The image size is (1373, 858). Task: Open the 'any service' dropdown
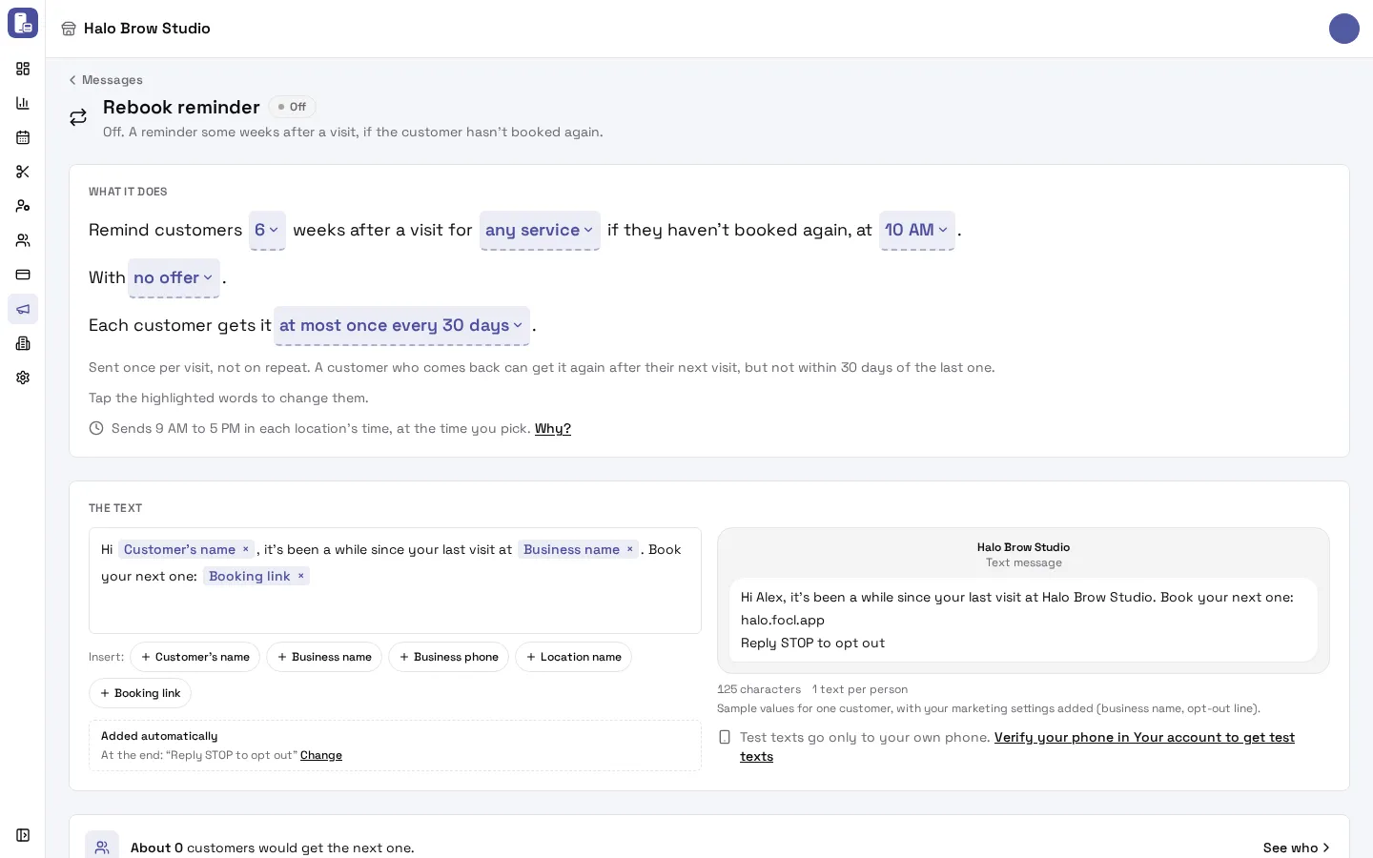point(540,230)
